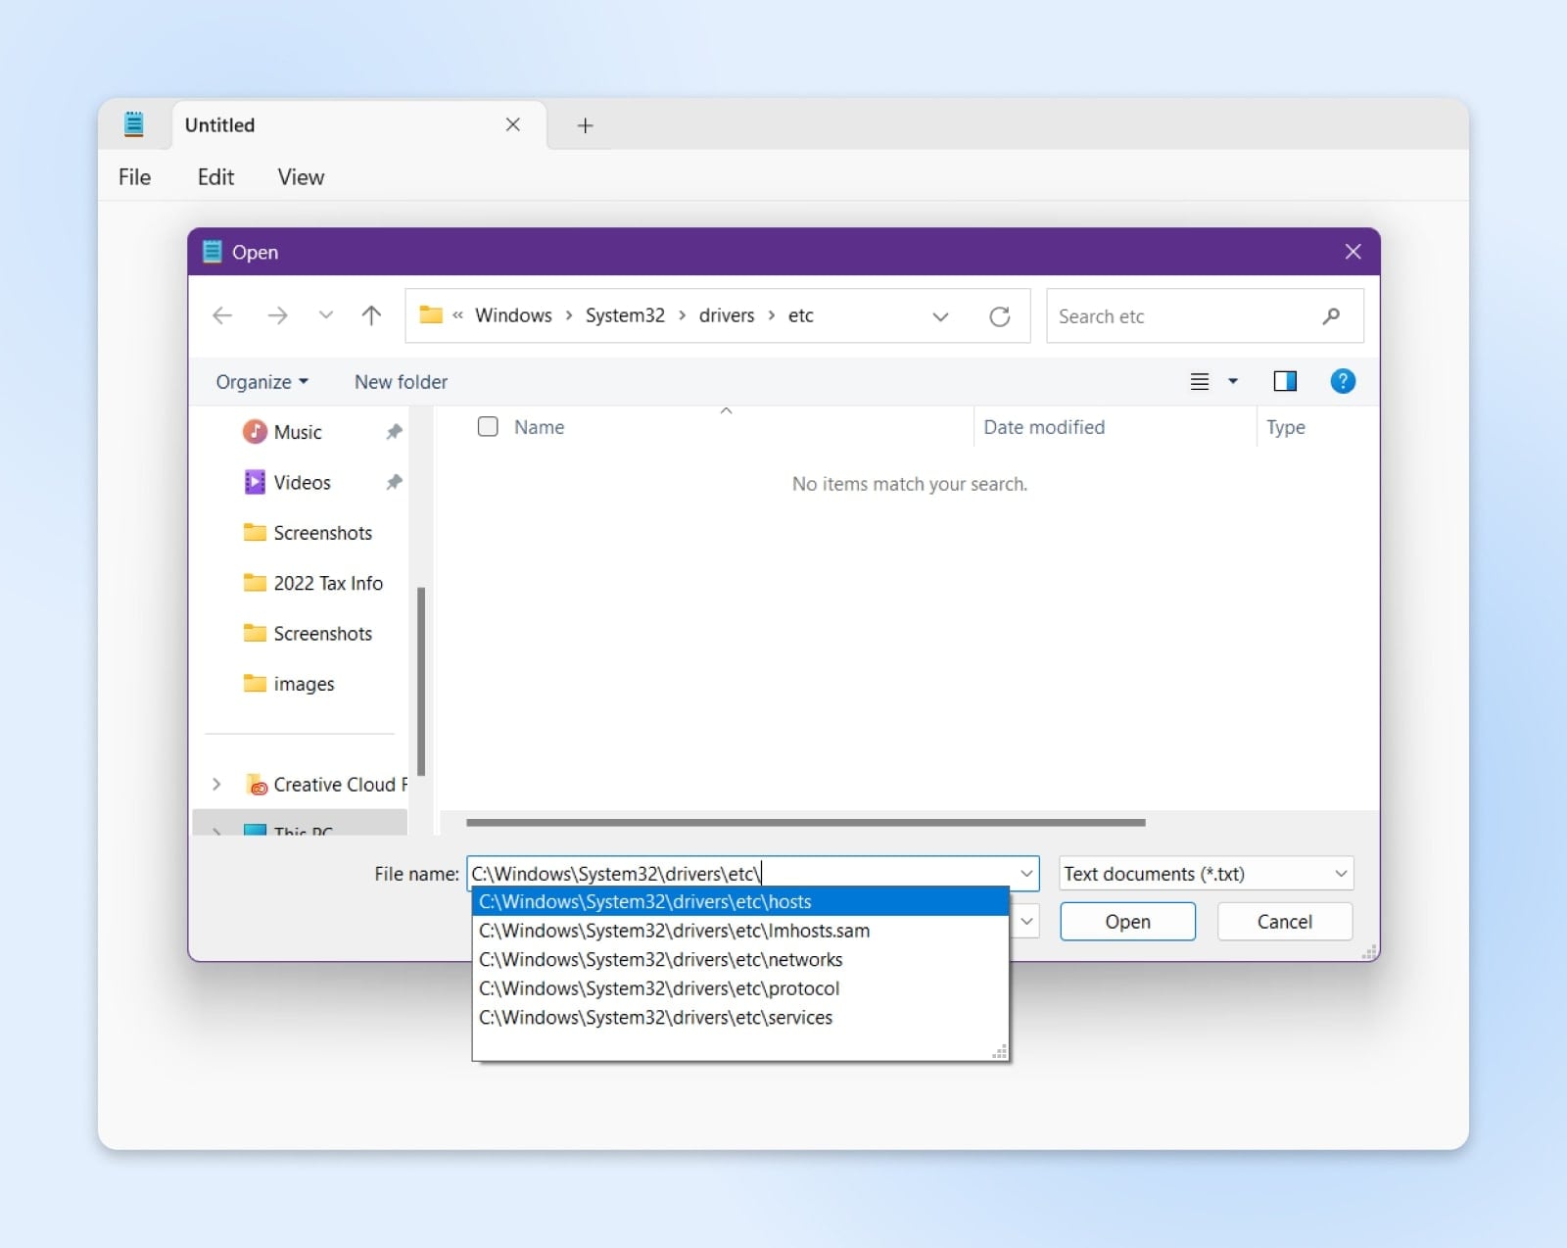Screen dimensions: 1567x1248
Task: Select the hosts entry in the suggestion list
Action: (644, 901)
